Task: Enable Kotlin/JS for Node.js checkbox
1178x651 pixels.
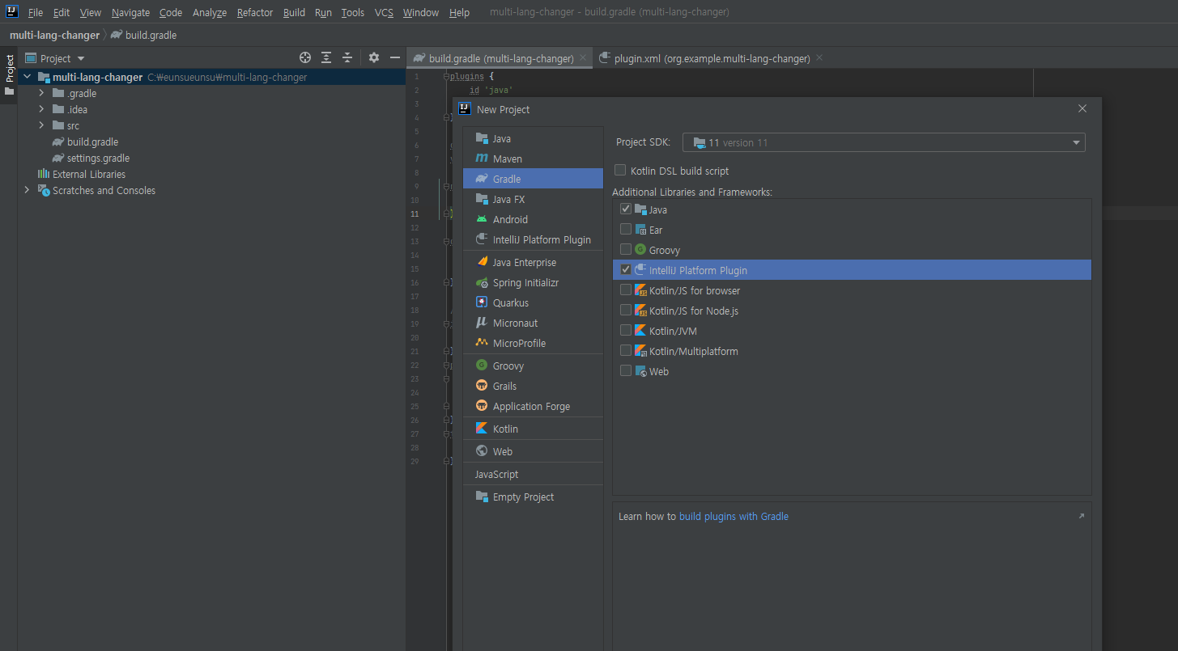Action: click(625, 310)
